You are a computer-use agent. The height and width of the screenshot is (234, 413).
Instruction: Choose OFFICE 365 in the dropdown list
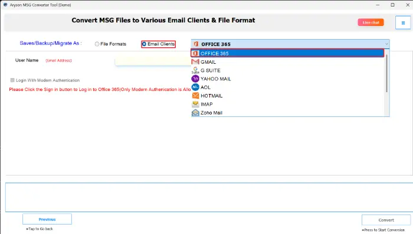point(288,53)
